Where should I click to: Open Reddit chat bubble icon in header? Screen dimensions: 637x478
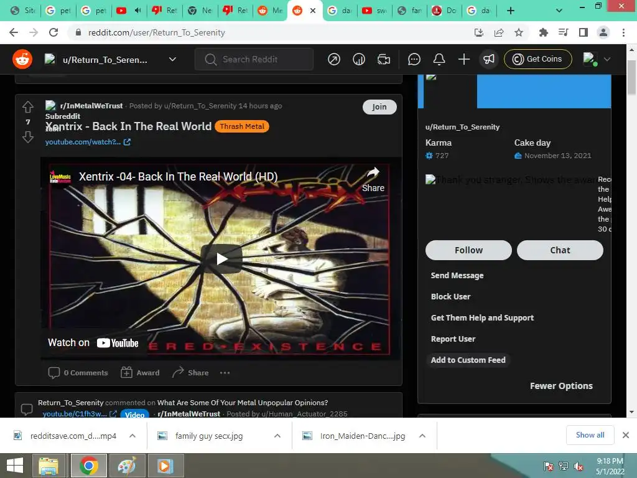pos(414,59)
